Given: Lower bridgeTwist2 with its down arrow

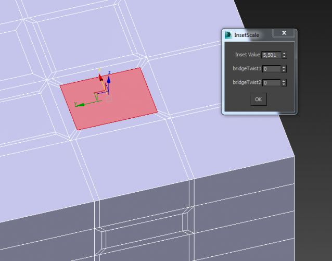Looking at the screenshot, I should coord(284,84).
